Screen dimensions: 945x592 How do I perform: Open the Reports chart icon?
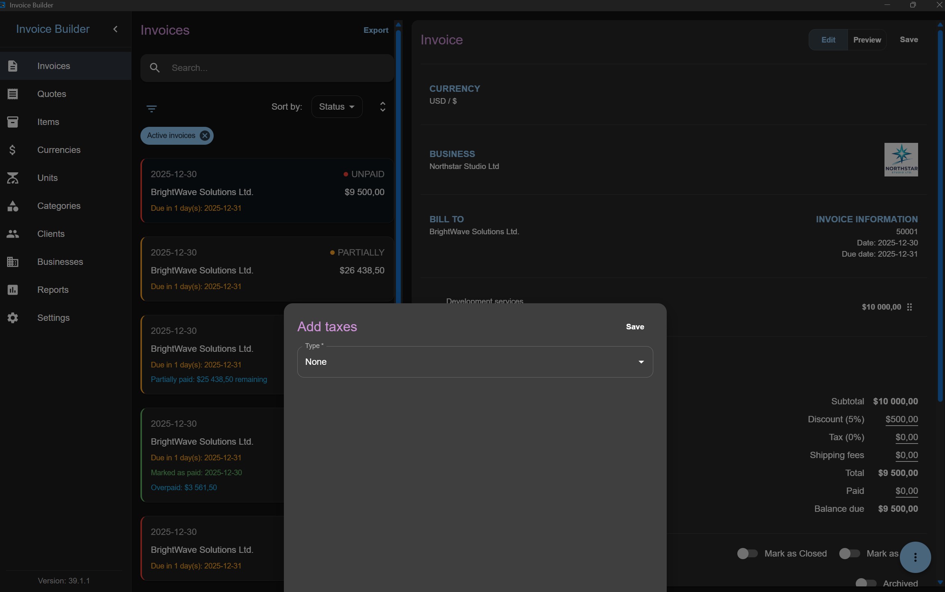(13, 290)
